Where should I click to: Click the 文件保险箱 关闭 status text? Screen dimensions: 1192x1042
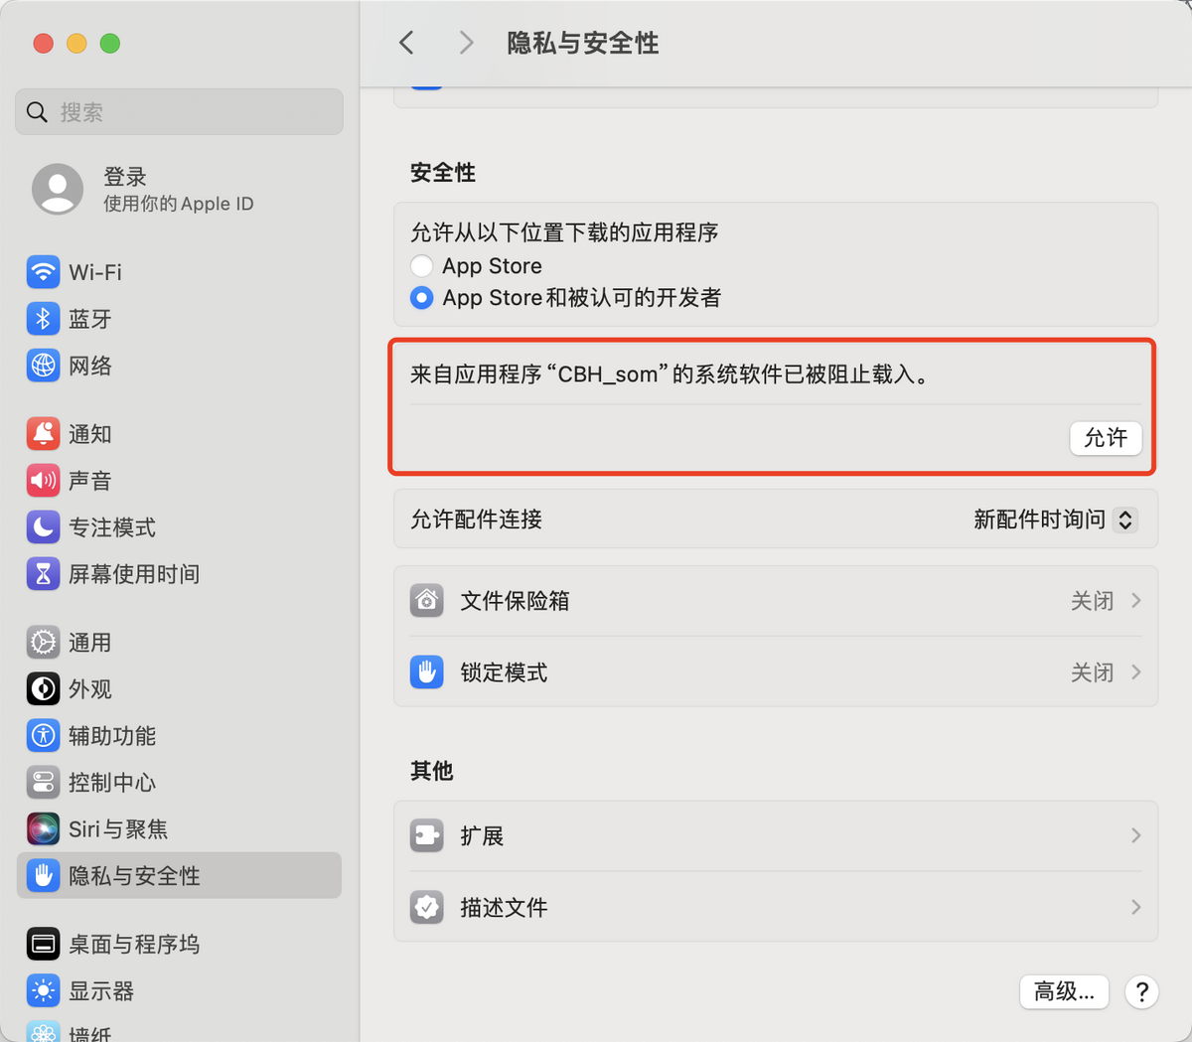(1092, 601)
